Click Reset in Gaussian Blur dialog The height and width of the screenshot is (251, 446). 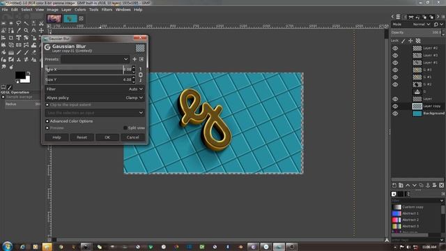coord(82,137)
